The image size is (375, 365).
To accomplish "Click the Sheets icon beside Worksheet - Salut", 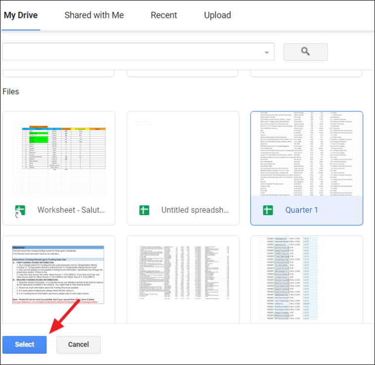I will (x=20, y=211).
